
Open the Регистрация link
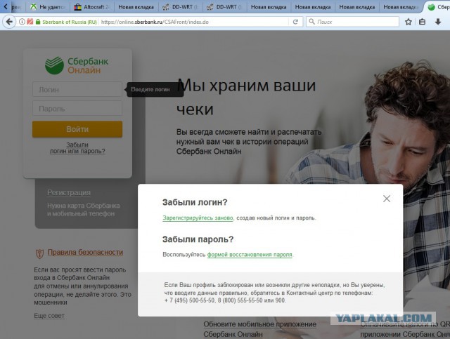click(x=69, y=192)
